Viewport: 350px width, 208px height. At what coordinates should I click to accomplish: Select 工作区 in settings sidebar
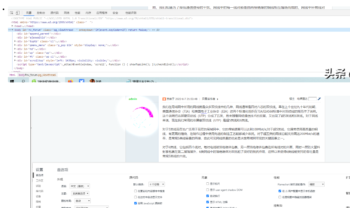pos(39,181)
